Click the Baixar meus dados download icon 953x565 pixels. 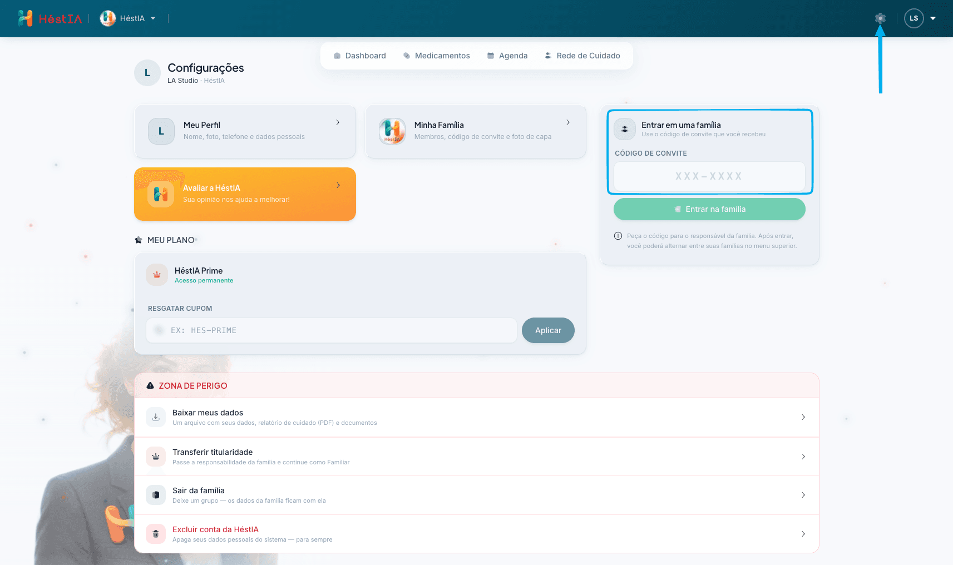(156, 417)
